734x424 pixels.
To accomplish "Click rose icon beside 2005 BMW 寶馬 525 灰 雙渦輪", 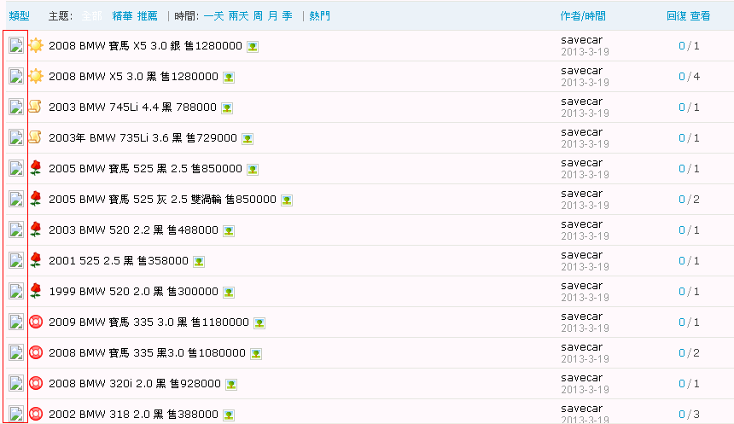I will coord(36,199).
